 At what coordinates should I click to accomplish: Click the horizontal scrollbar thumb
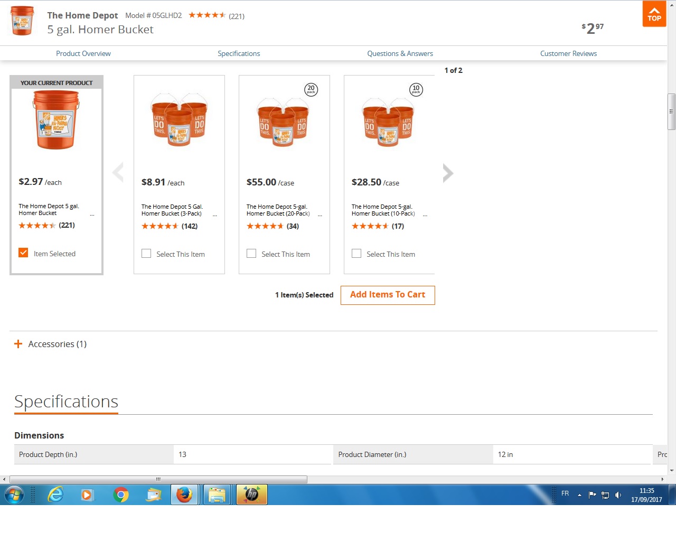pyautogui.click(x=158, y=479)
